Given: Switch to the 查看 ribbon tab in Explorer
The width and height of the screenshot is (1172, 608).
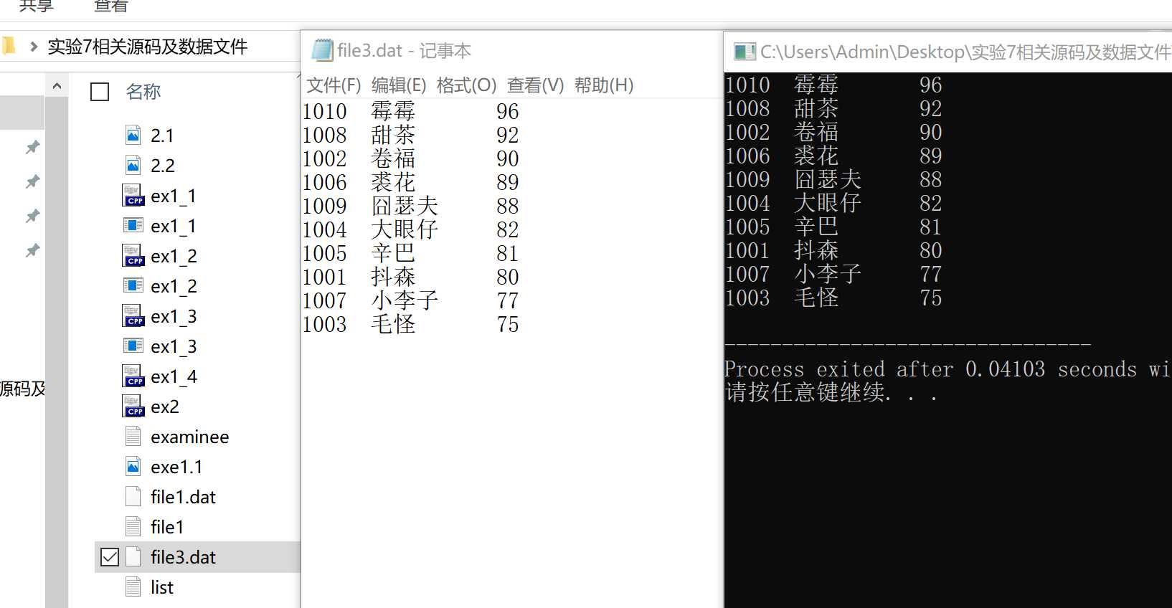Looking at the screenshot, I should [110, 6].
